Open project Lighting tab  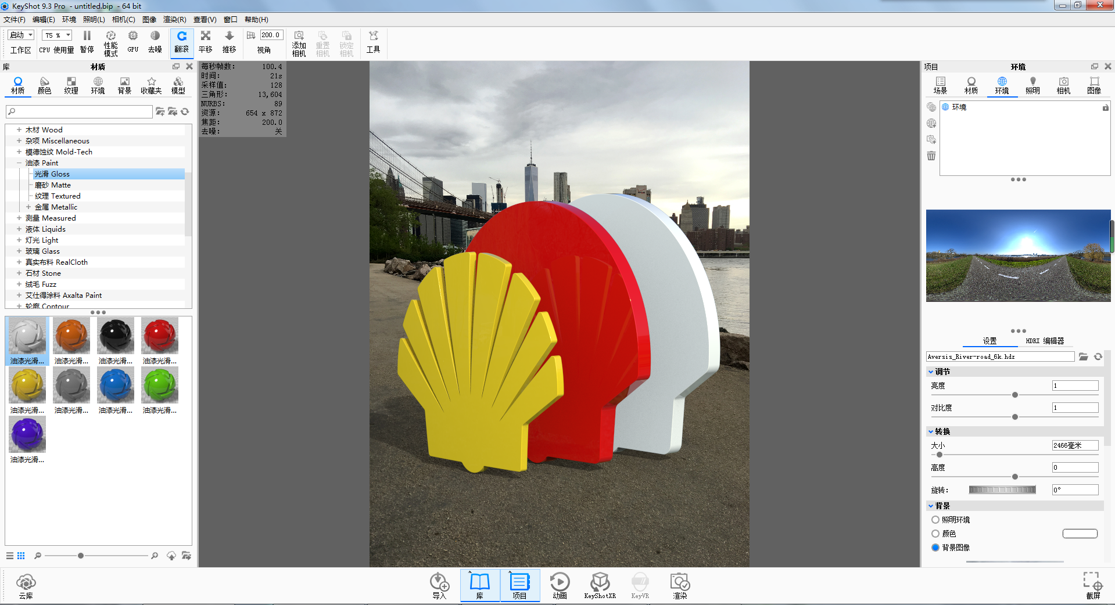(1032, 85)
